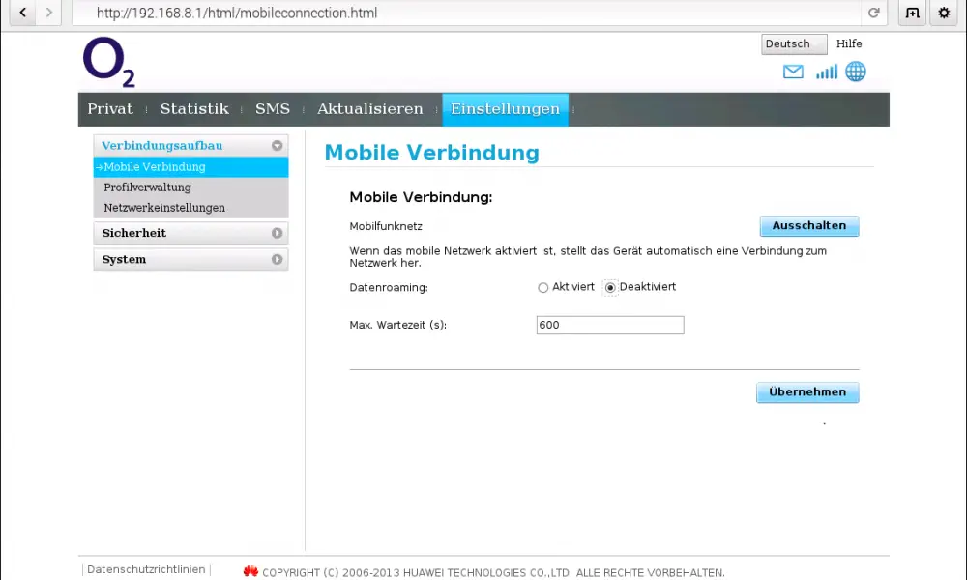Select the Einstellungen tab
Screen dimensions: 967x580
[x=505, y=109]
